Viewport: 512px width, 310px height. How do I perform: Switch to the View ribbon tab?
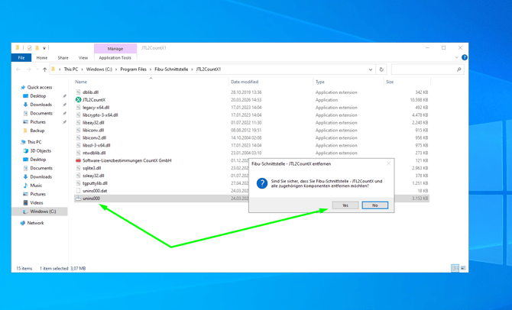[x=83, y=57]
